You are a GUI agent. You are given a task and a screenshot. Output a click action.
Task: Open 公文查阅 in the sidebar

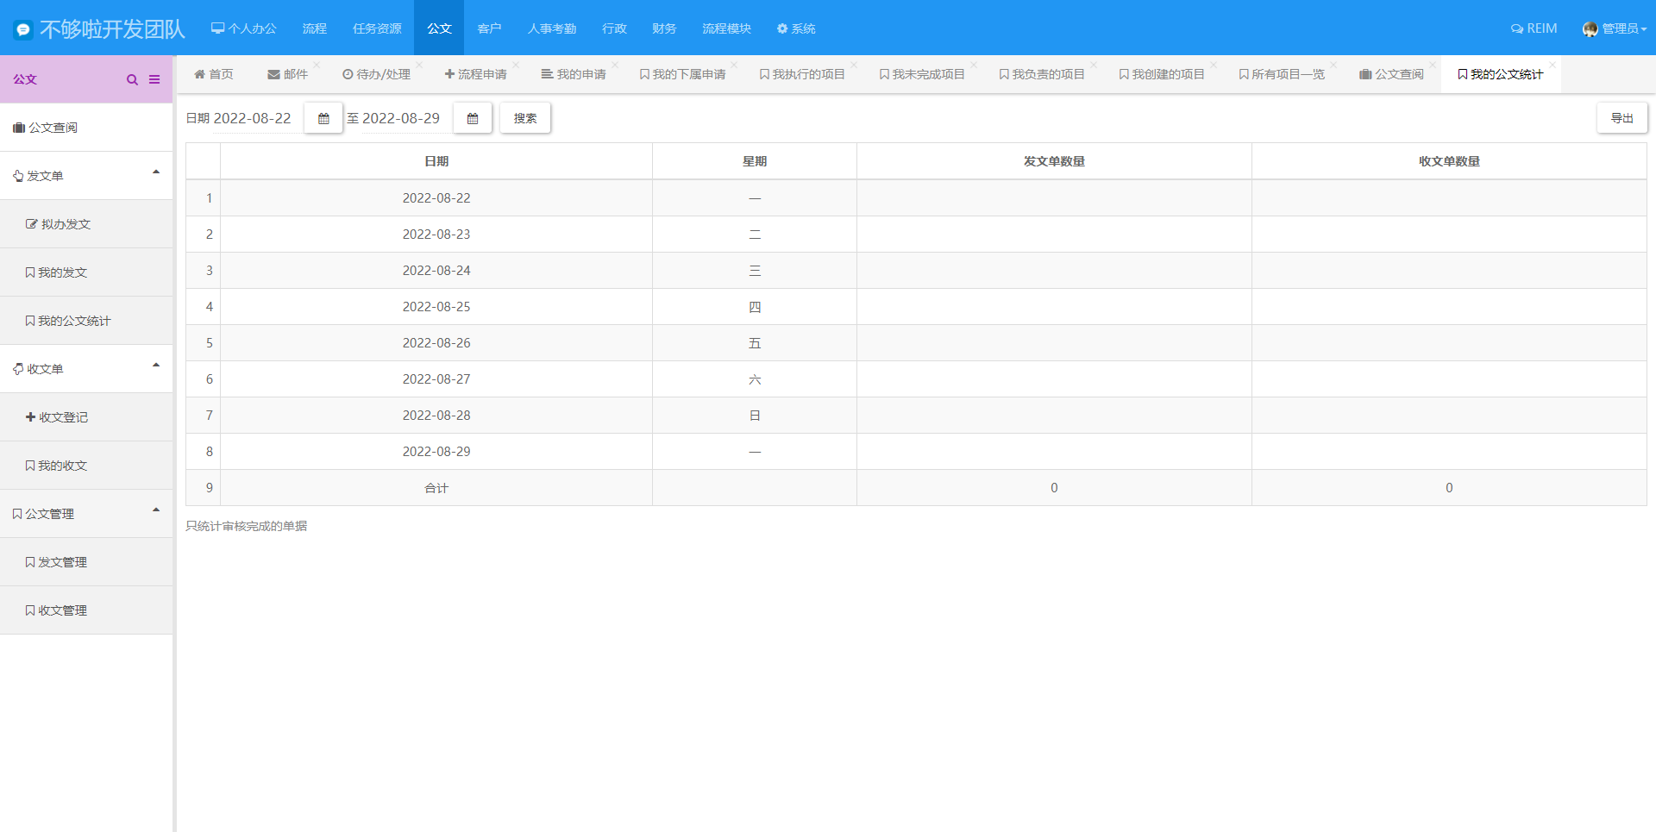click(x=86, y=128)
